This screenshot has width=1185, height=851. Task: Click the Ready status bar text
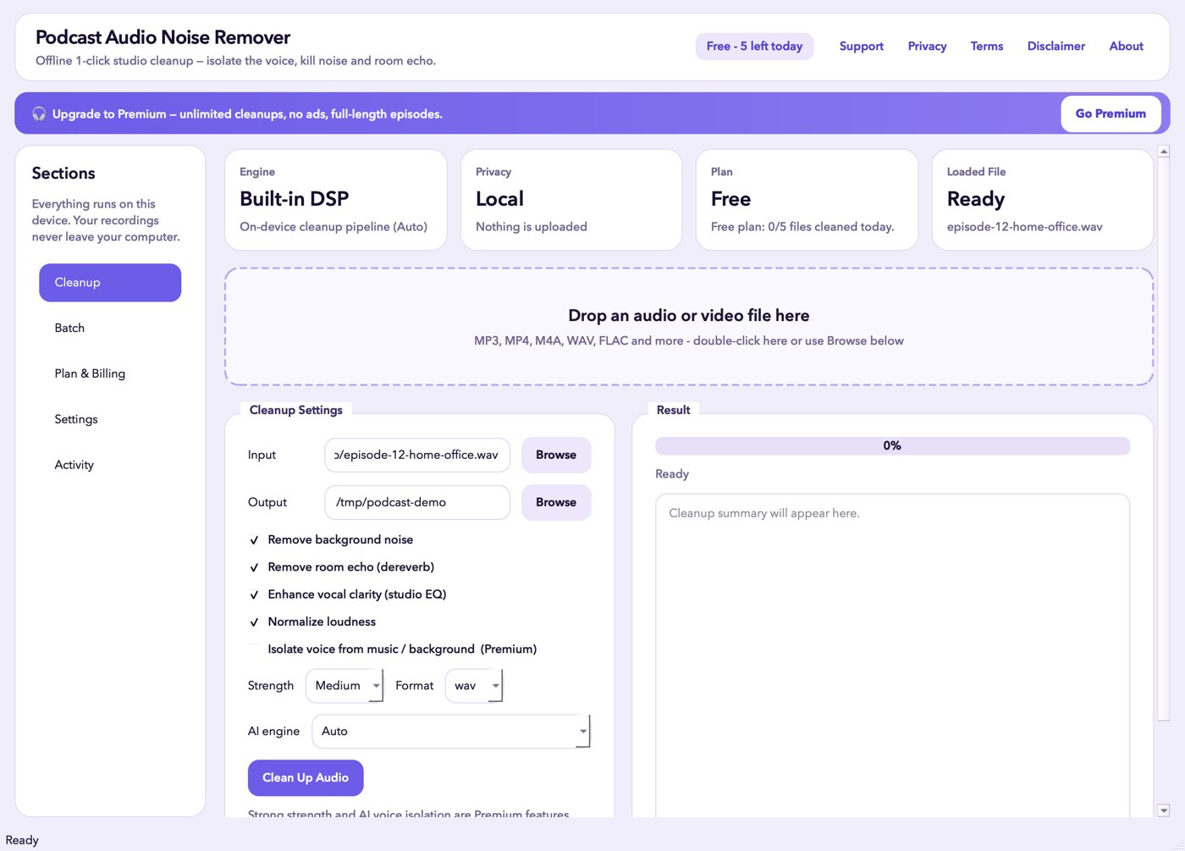coord(22,840)
